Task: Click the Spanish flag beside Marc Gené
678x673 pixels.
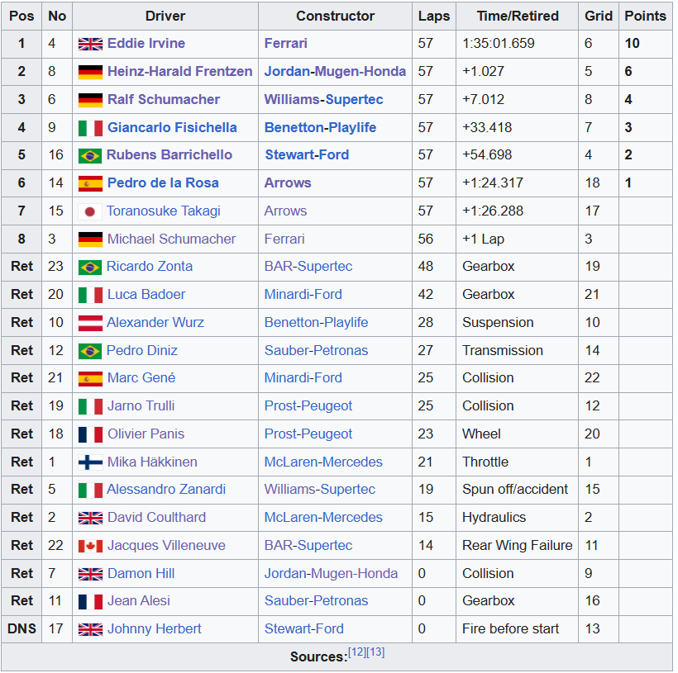Action: pos(90,379)
